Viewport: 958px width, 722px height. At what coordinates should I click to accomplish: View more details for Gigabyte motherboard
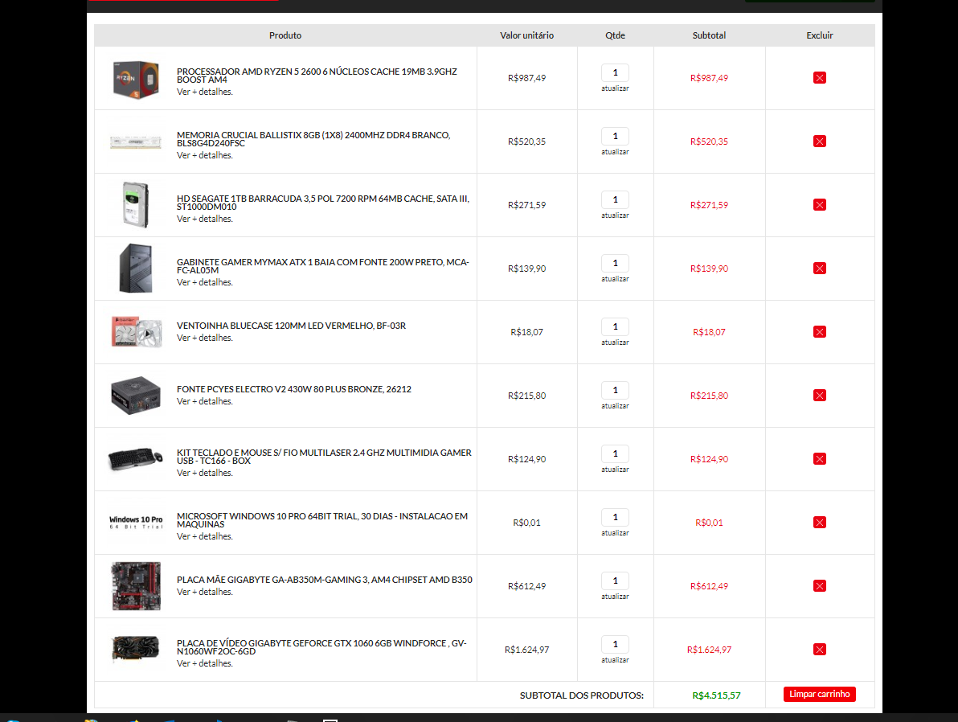(205, 593)
